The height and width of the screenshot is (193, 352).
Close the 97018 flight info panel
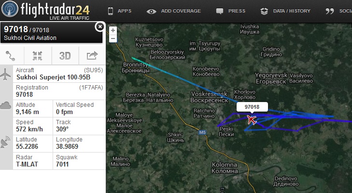[99, 27]
